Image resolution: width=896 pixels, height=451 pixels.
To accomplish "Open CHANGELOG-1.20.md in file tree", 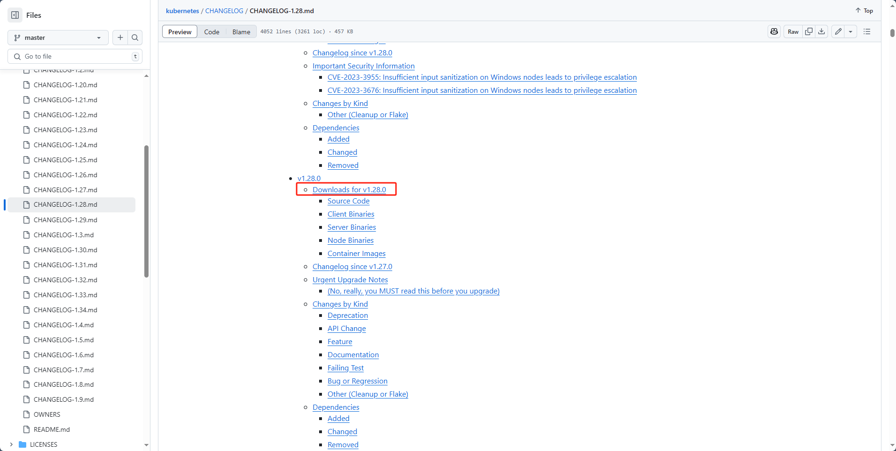I will click(66, 85).
